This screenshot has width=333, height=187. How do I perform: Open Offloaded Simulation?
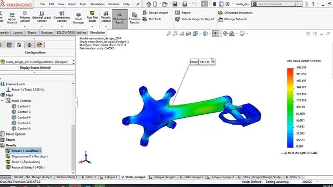coord(235,12)
